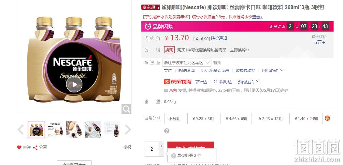Screen dimensions: 343x165
Task: Open the magnifier zoom icon on product image
Action: pos(126,109)
